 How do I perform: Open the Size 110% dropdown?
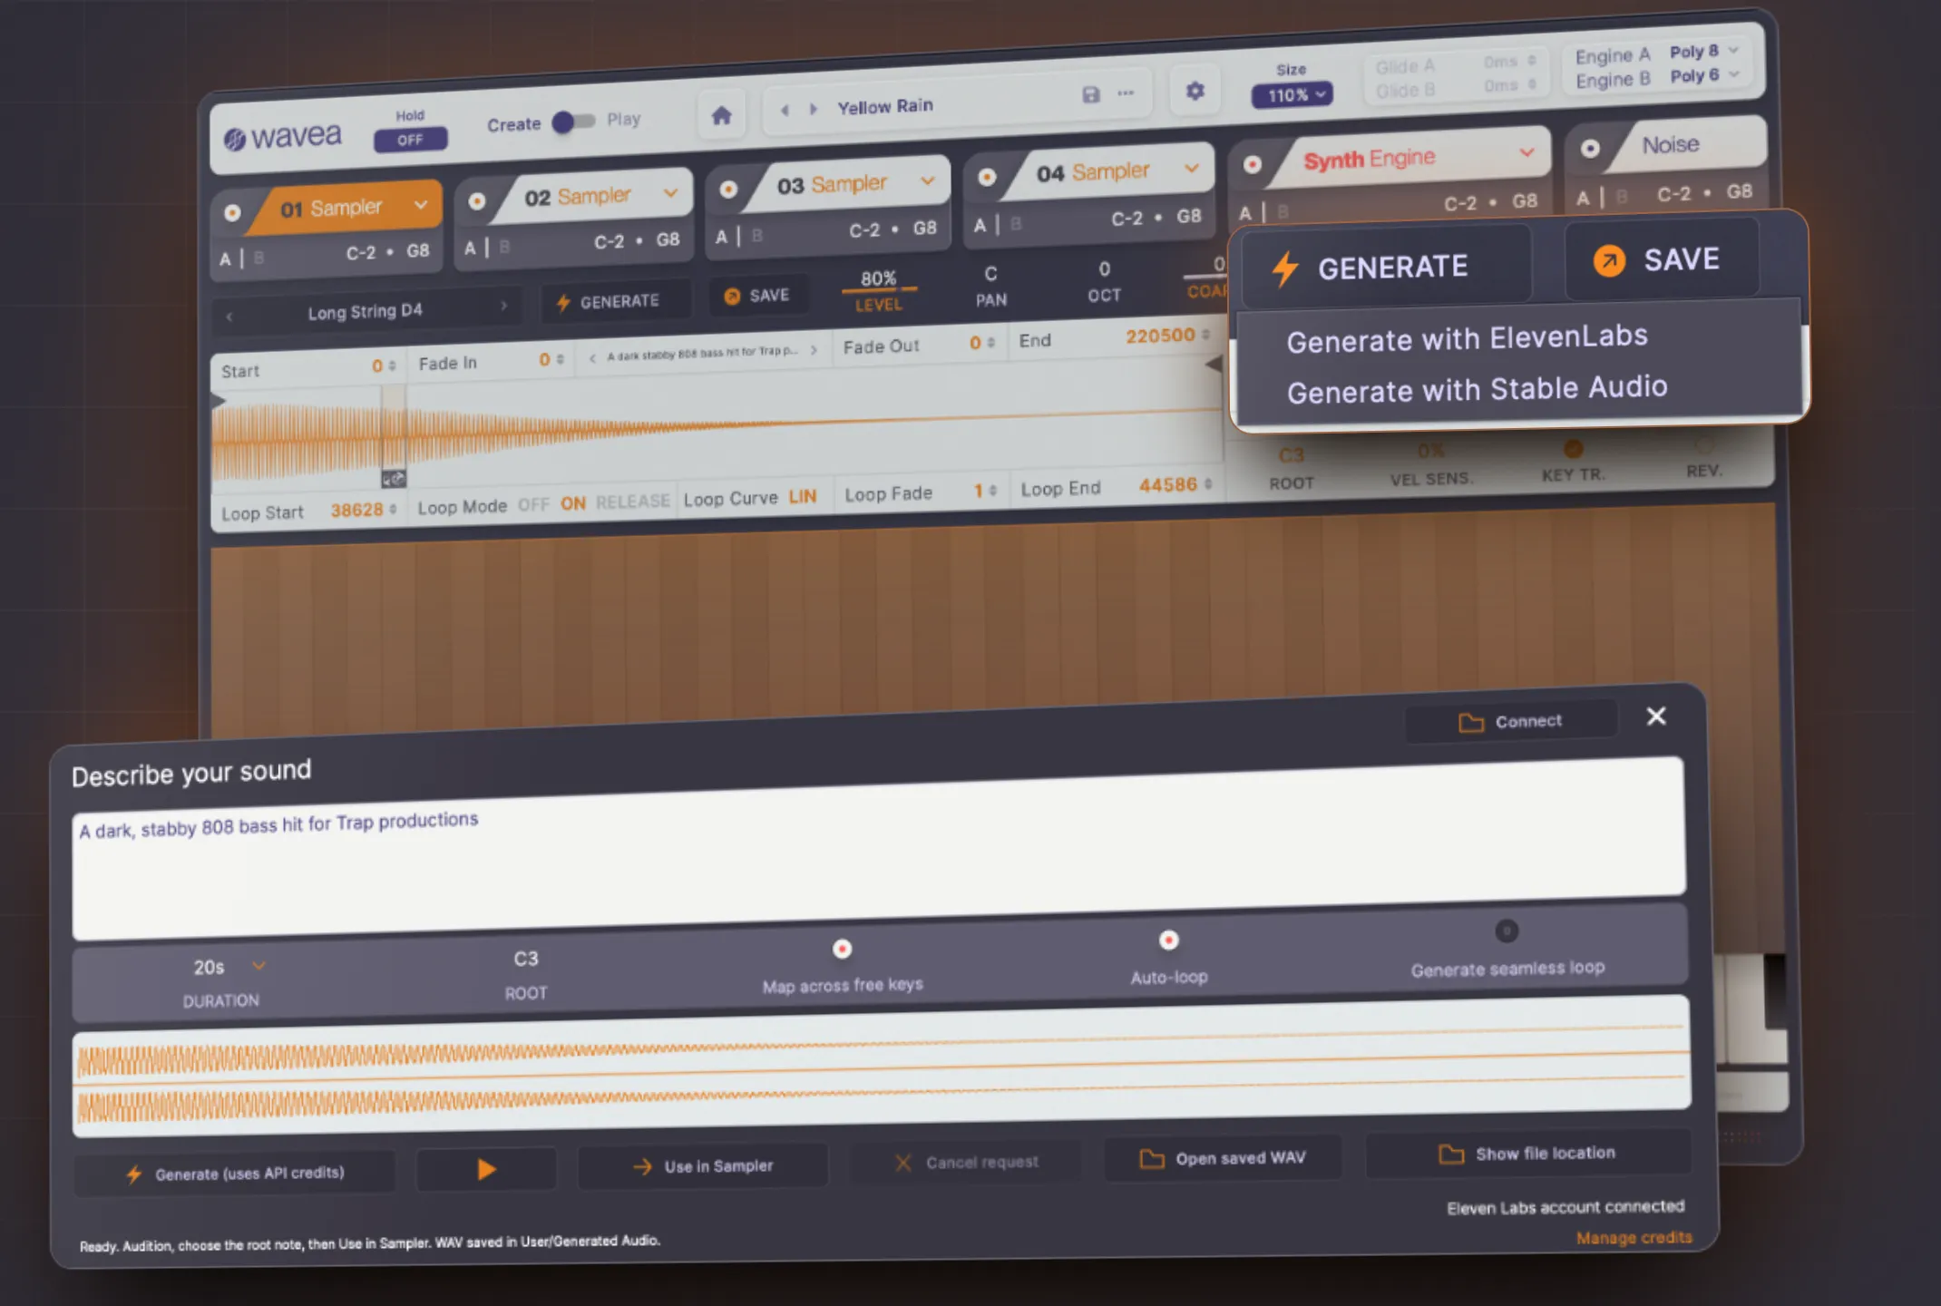pyautogui.click(x=1292, y=94)
